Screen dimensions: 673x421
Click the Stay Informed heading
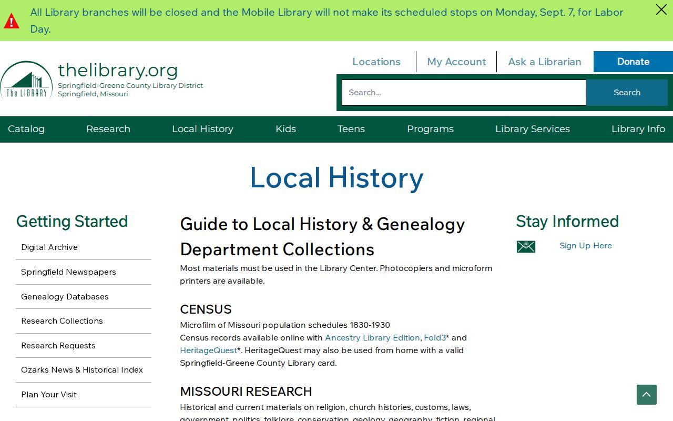(567, 222)
